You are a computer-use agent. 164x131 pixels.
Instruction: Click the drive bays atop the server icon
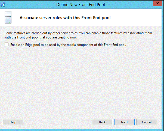[x=8, y=14]
